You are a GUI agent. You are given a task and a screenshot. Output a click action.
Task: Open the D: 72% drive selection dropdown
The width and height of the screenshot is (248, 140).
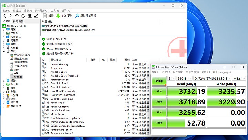click(x=212, y=78)
